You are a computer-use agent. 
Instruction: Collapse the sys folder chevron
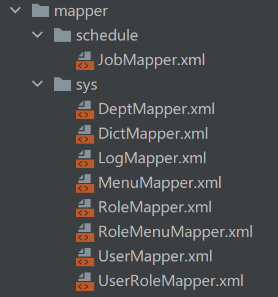click(37, 83)
